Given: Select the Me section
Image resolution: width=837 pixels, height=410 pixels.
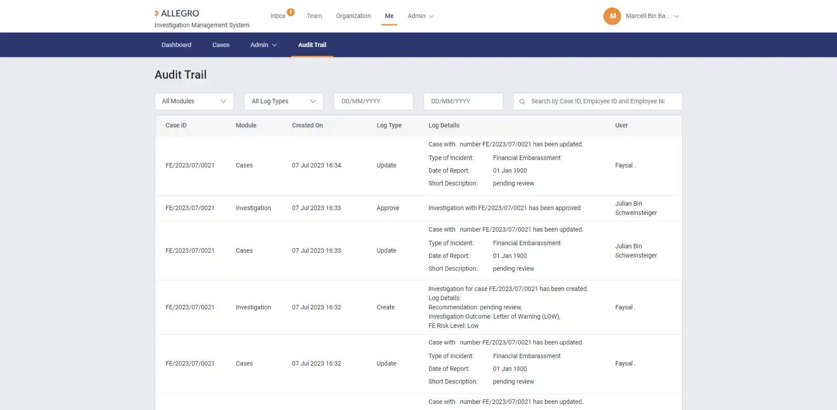Looking at the screenshot, I should click(389, 16).
